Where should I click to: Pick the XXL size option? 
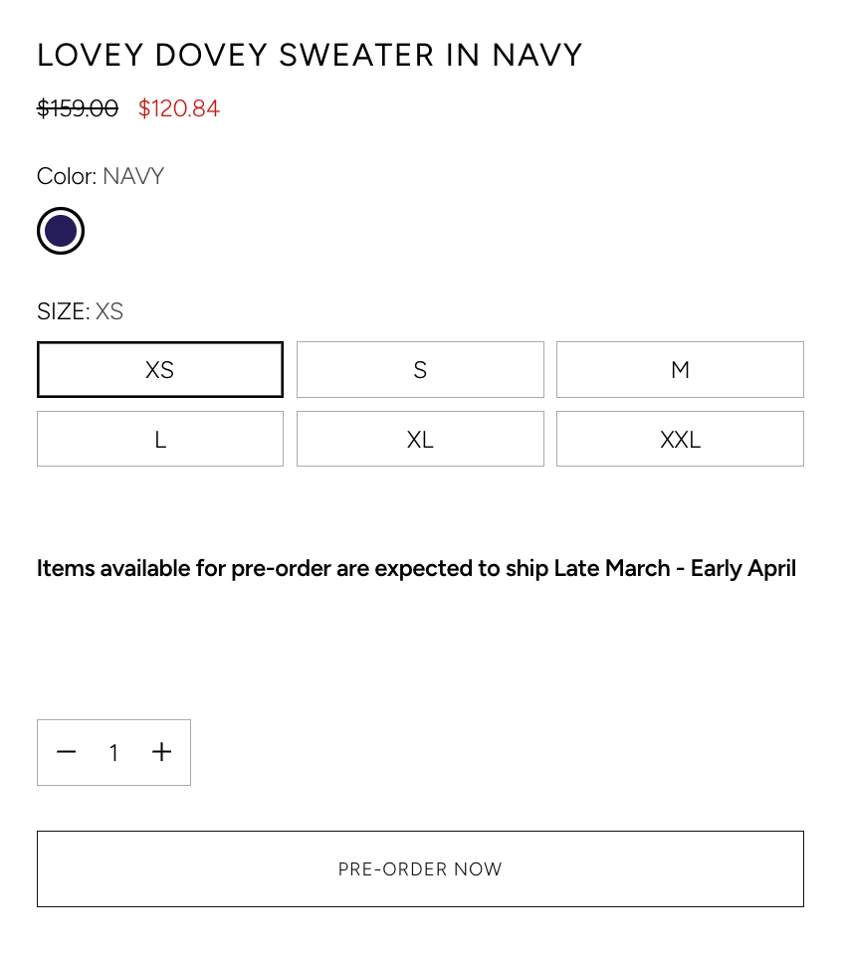(680, 439)
